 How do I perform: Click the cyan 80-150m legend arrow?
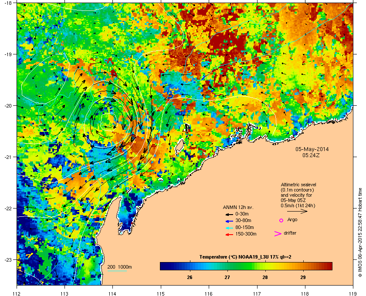coord(229,228)
